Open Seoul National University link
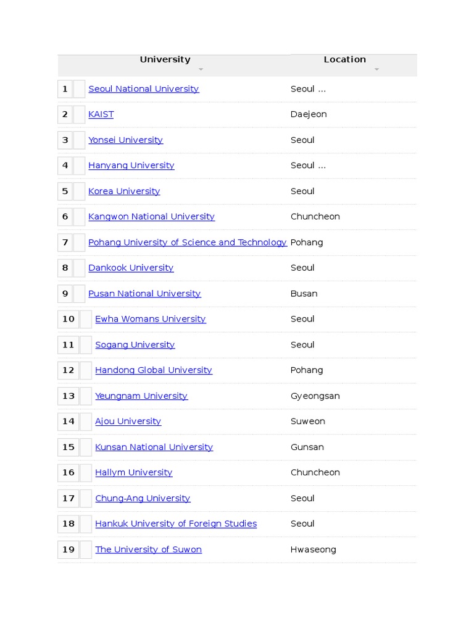The width and height of the screenshot is (474, 633). pos(143,89)
